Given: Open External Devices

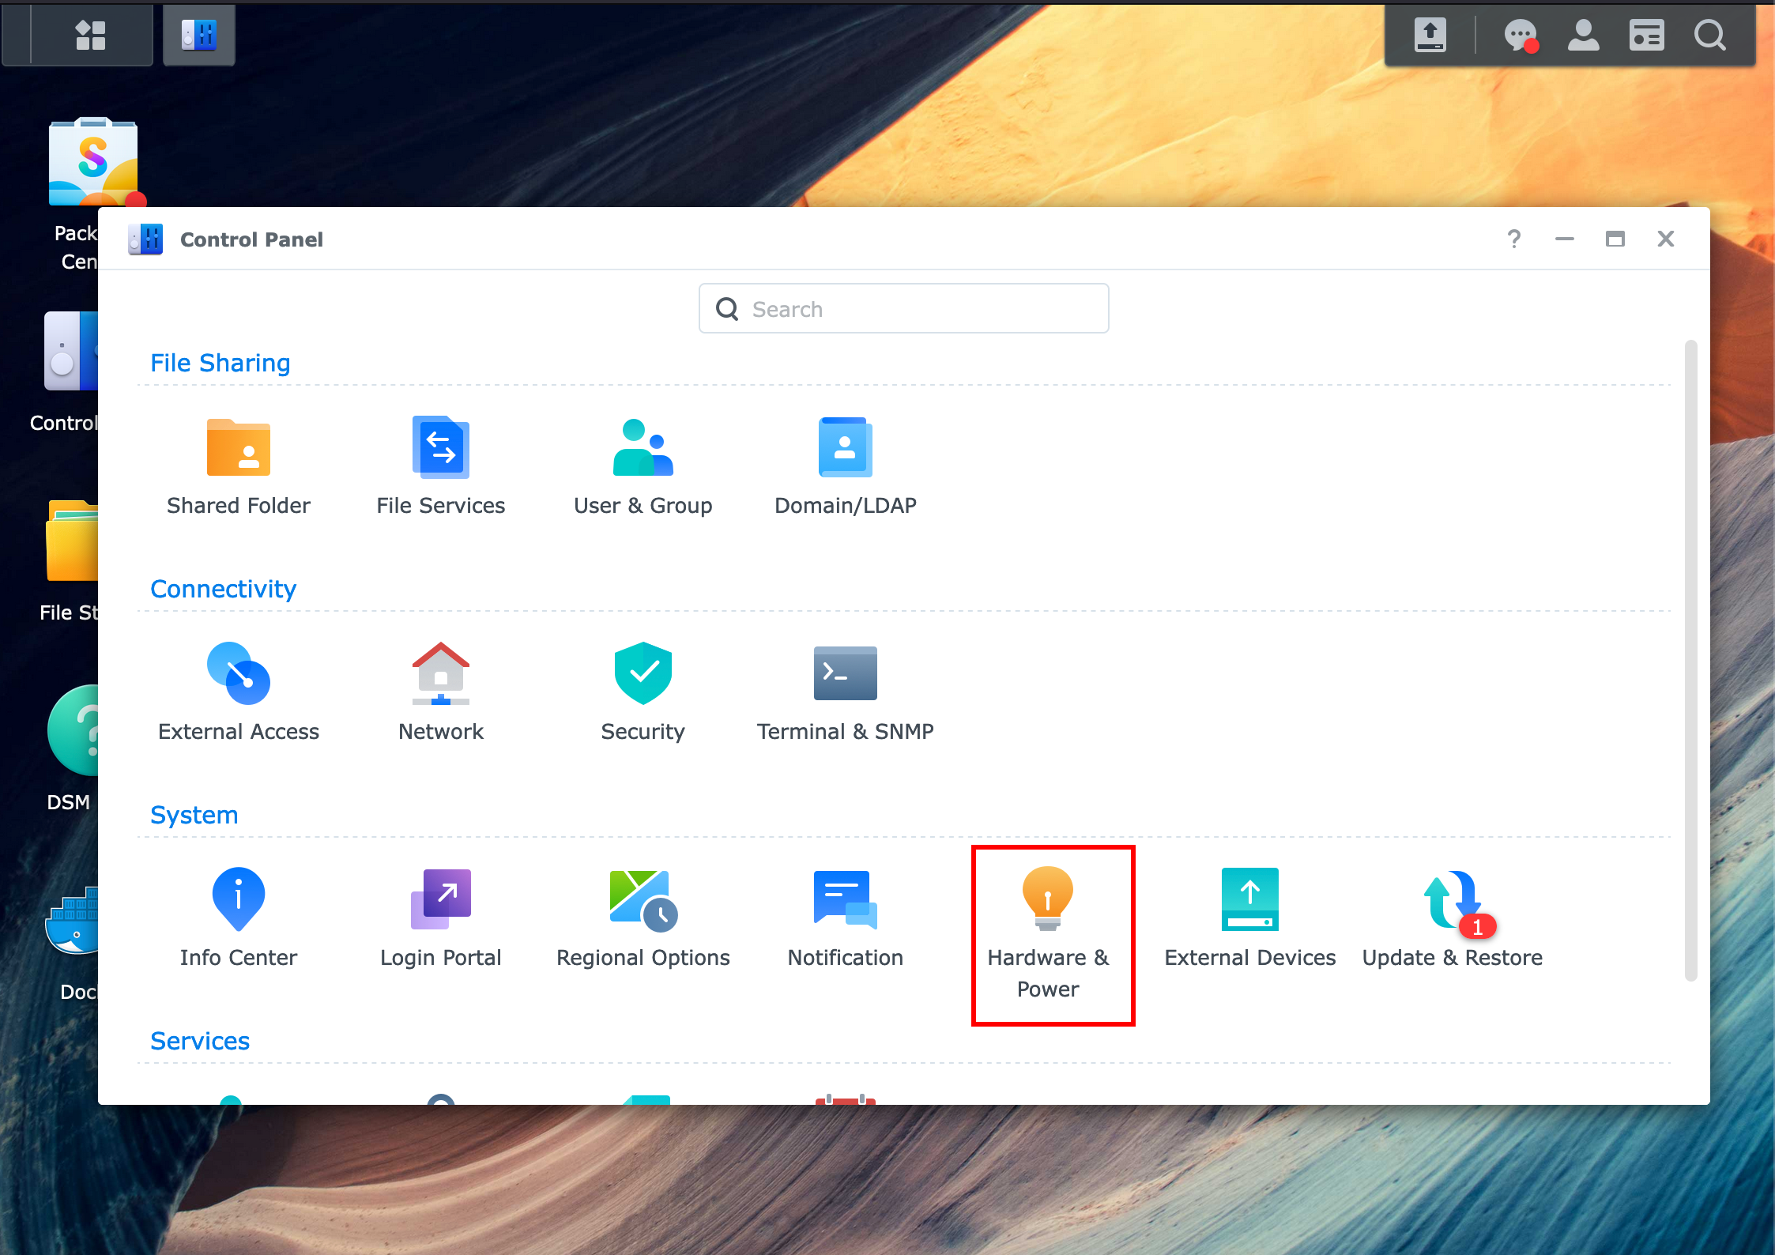Looking at the screenshot, I should (x=1249, y=919).
